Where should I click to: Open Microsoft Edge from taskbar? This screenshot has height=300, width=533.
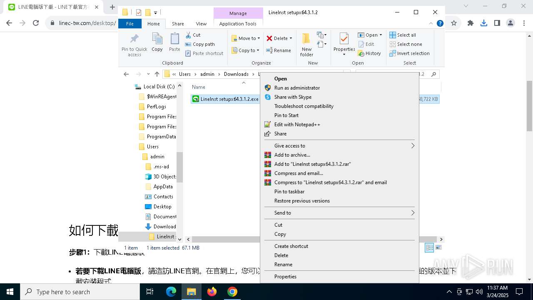pyautogui.click(x=171, y=292)
